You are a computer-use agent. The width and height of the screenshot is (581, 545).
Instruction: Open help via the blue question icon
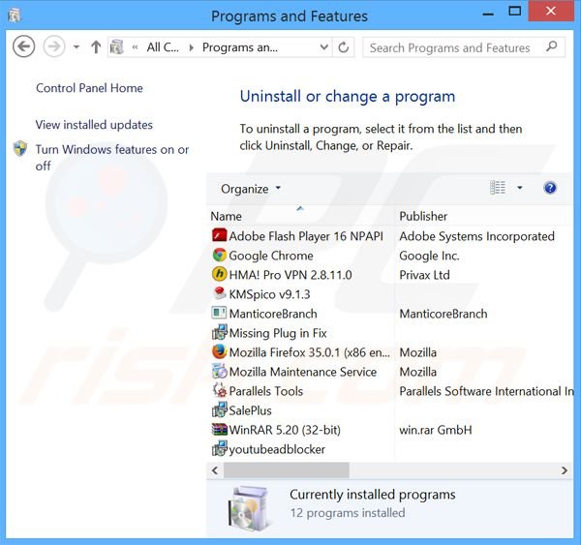point(550,188)
